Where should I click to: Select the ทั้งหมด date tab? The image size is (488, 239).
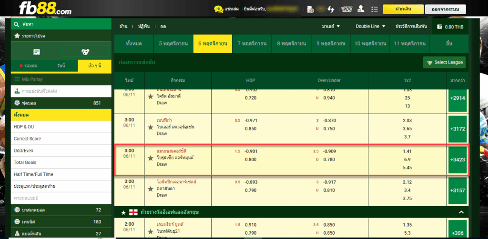[134, 44]
